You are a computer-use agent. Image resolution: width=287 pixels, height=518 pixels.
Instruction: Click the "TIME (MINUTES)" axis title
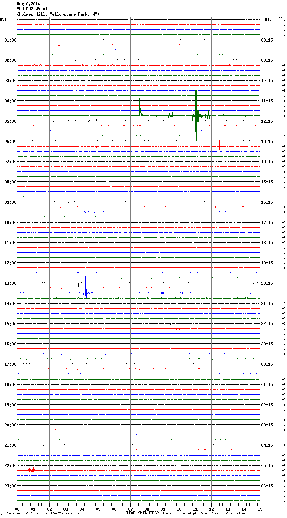[142, 513]
